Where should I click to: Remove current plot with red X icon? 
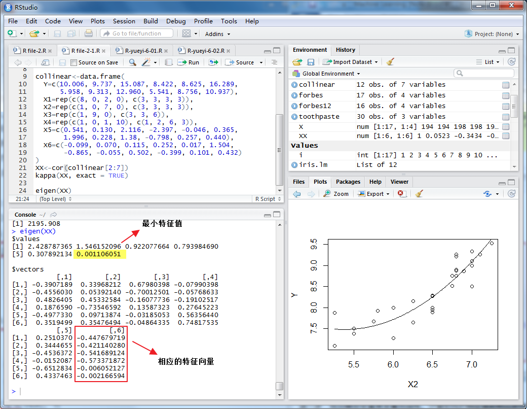[401, 194]
